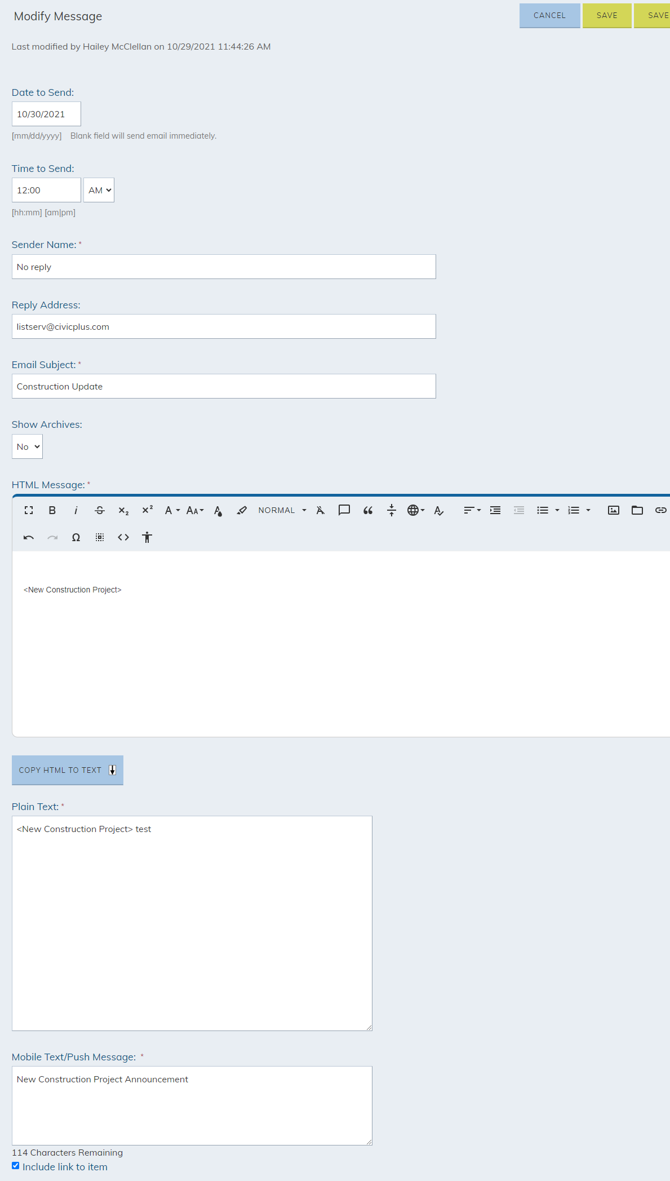This screenshot has width=670, height=1181.
Task: Apply subscript formatting
Action: coord(123,510)
